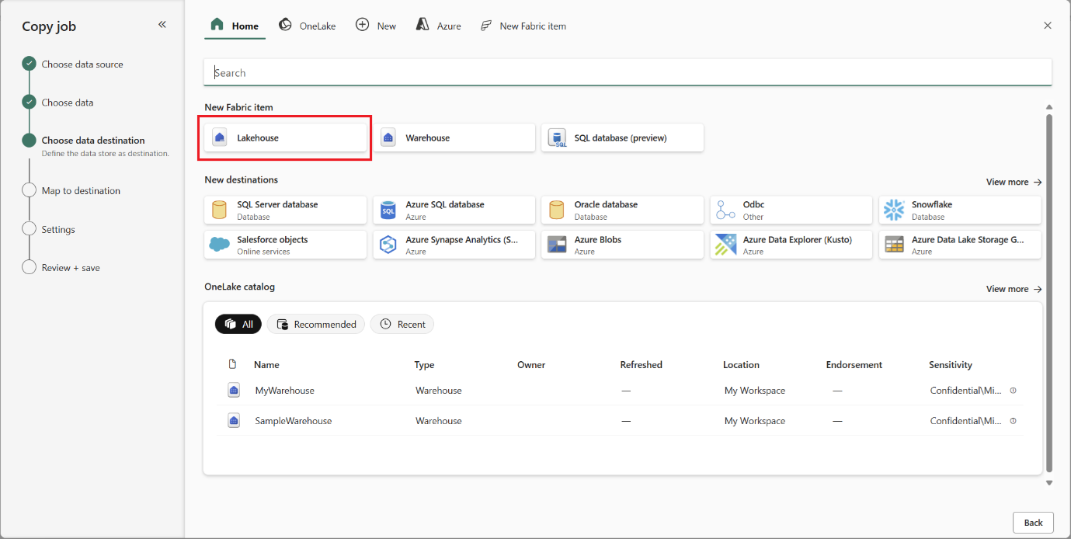Collapse the Copy job side panel
The image size is (1071, 539).
click(x=162, y=25)
